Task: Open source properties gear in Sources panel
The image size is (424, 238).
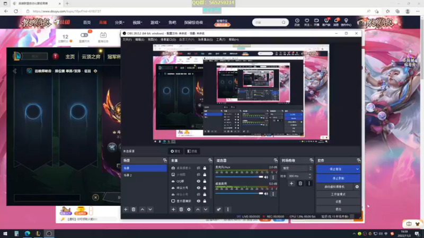Action: point(189,209)
